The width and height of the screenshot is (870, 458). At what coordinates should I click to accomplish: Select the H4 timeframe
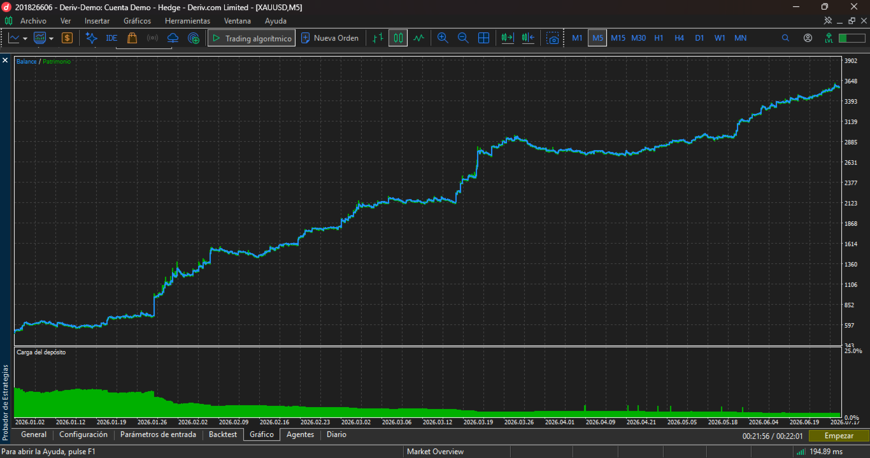(679, 38)
